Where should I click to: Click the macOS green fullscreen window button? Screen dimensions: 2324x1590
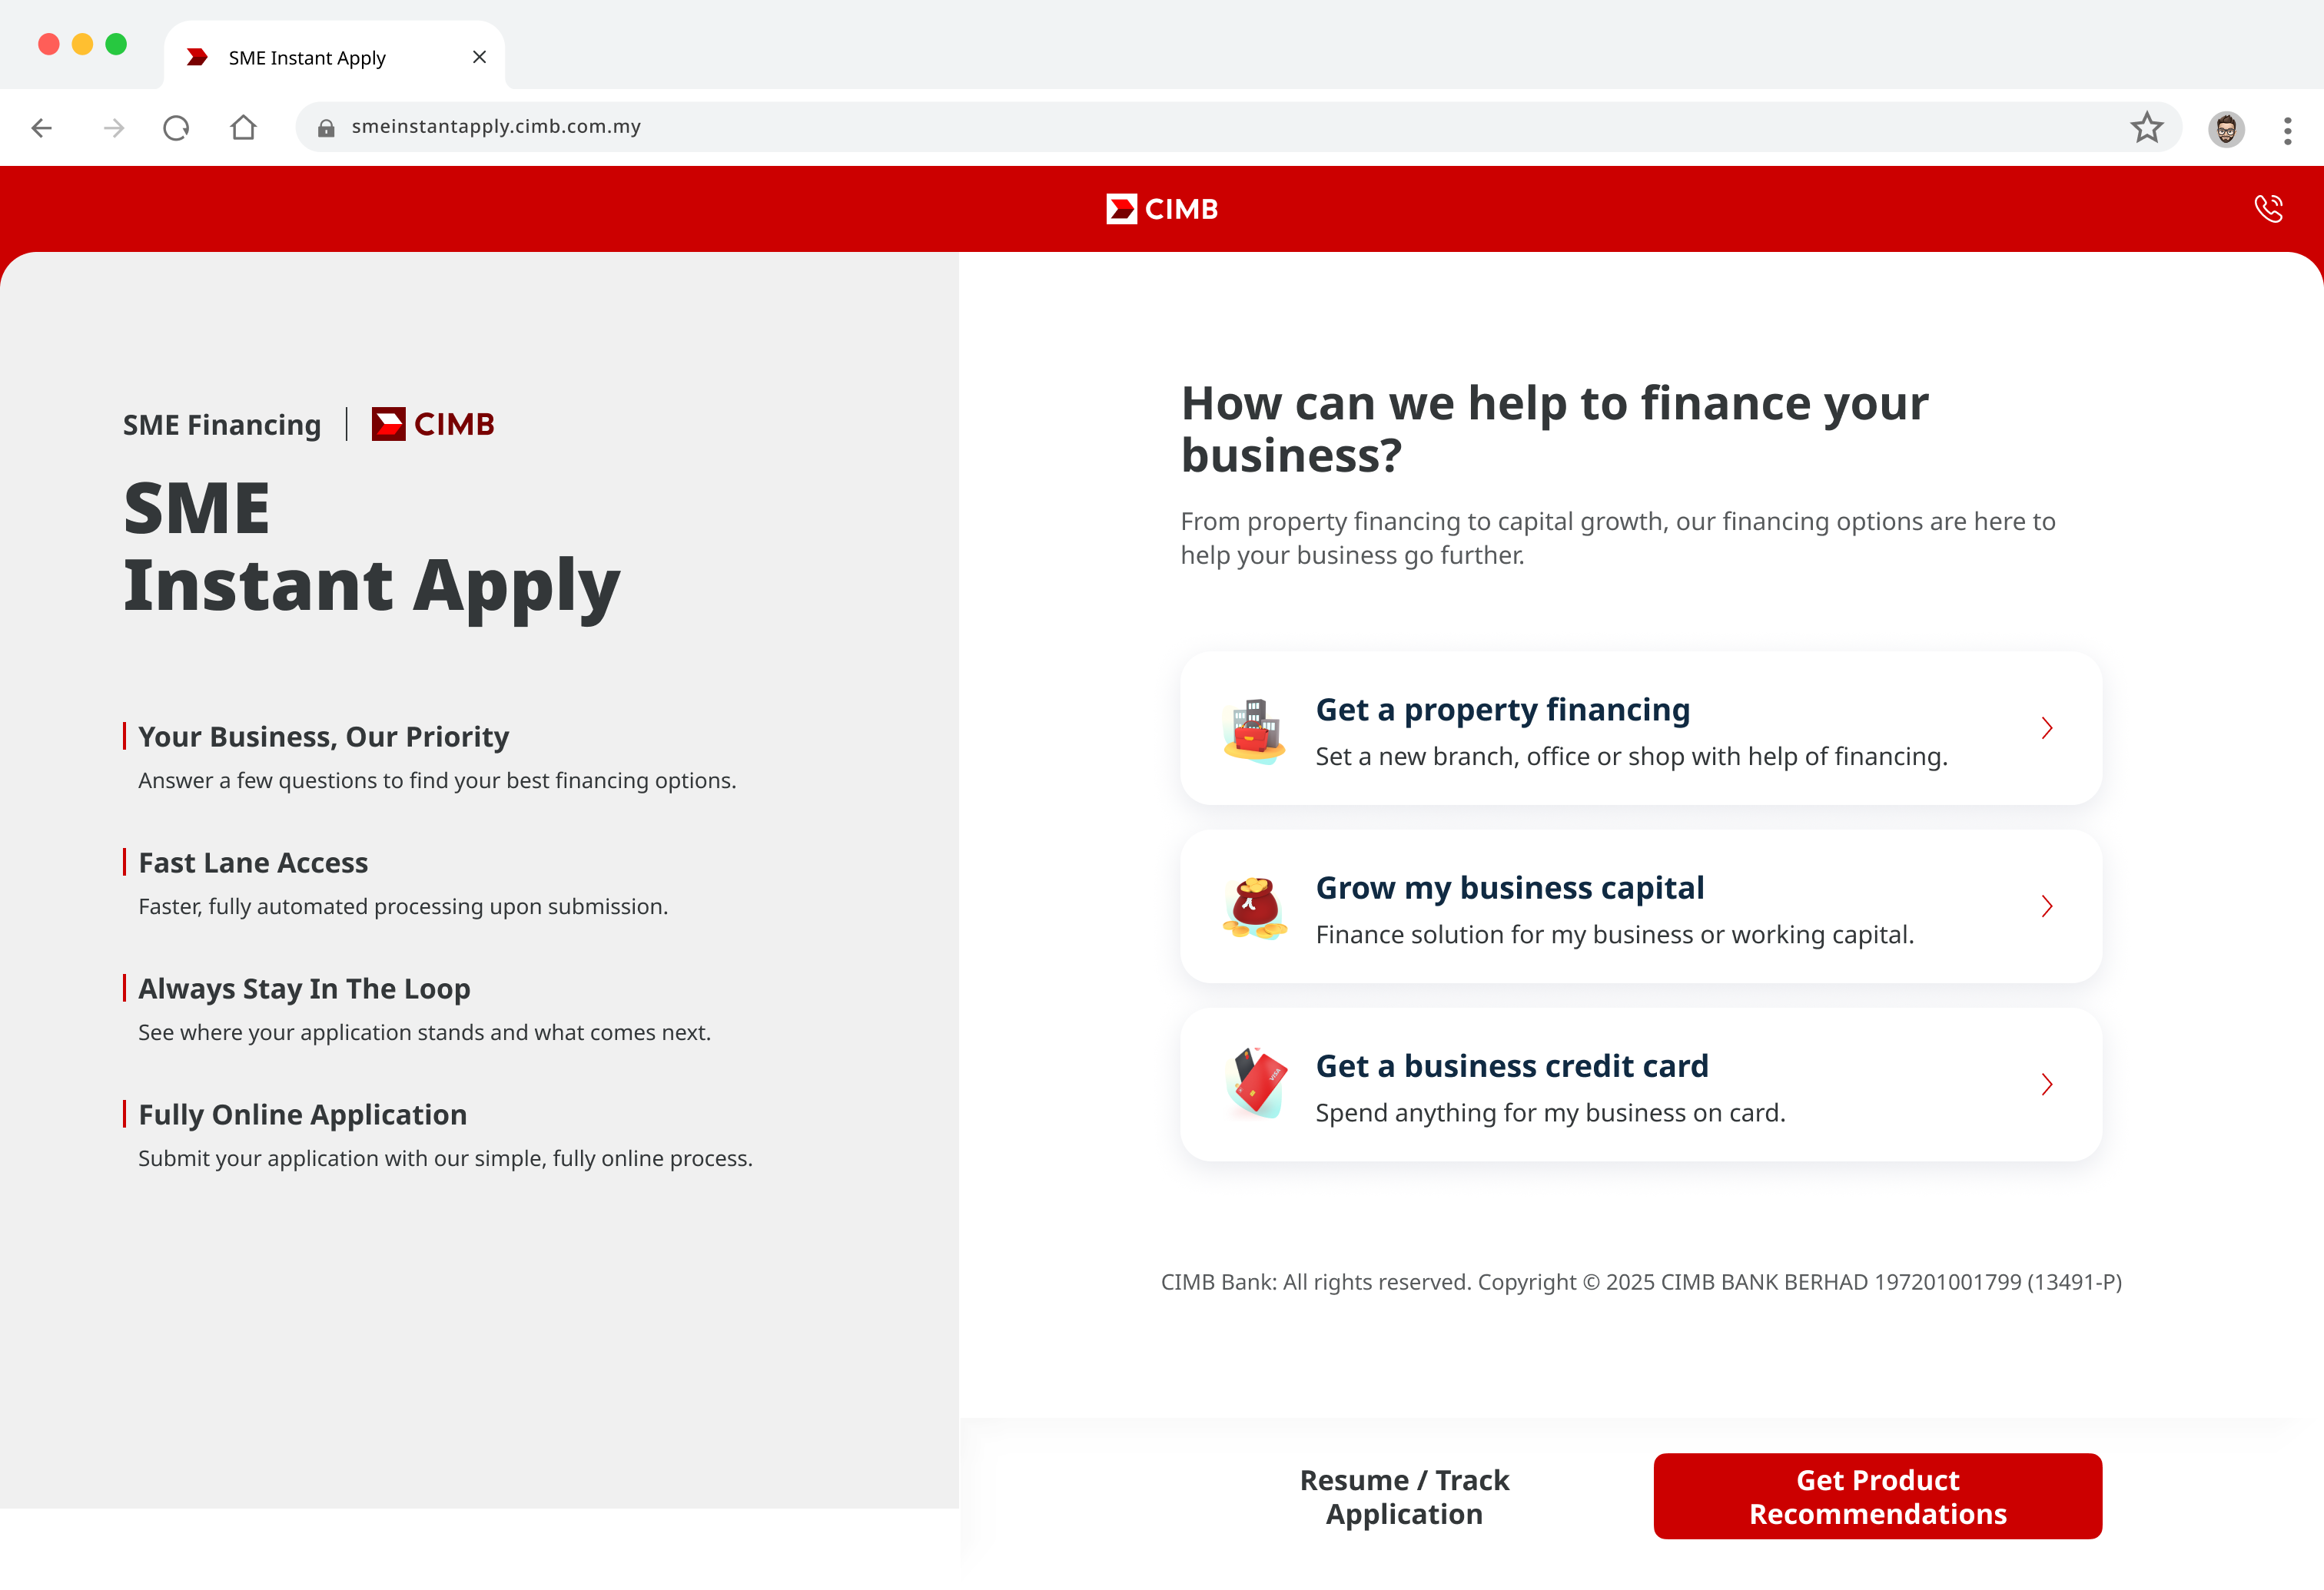click(x=116, y=44)
